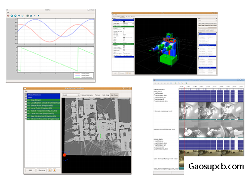The height and width of the screenshot is (178, 250).
Task: Expand the 08. Inflated Obstacles display
Action: [x=26, y=119]
